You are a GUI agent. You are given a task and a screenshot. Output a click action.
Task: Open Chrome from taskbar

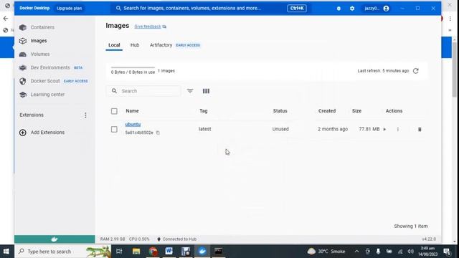point(153,252)
